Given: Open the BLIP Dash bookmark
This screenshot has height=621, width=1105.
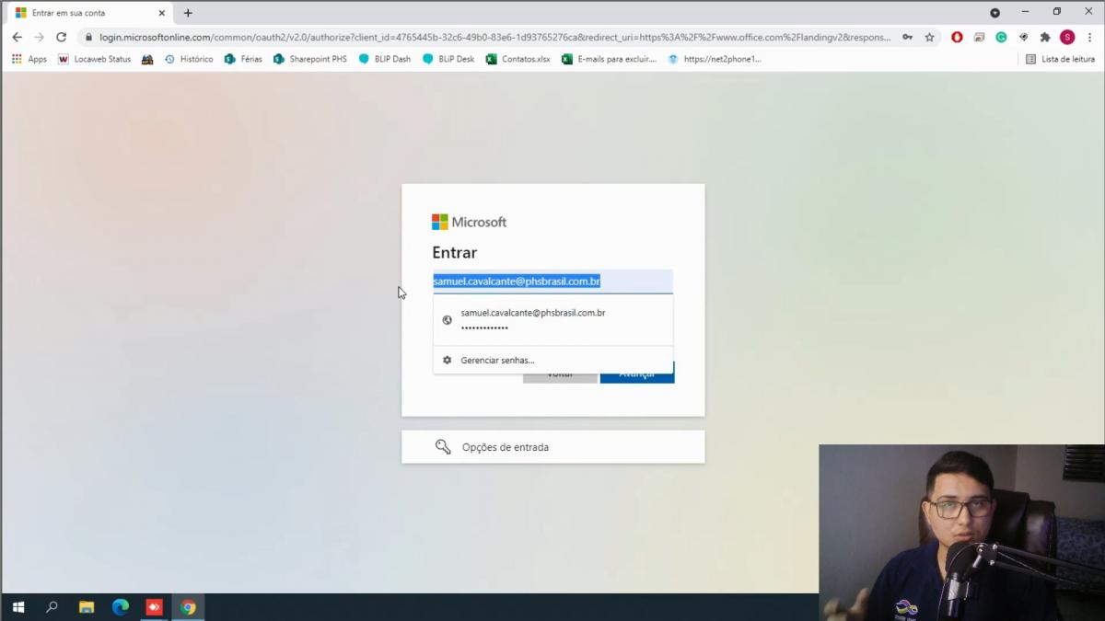Looking at the screenshot, I should tap(385, 59).
